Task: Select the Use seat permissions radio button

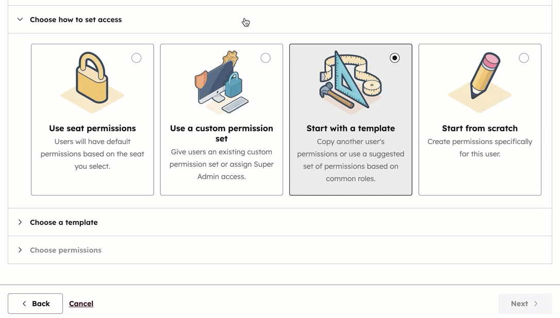Action: (136, 58)
